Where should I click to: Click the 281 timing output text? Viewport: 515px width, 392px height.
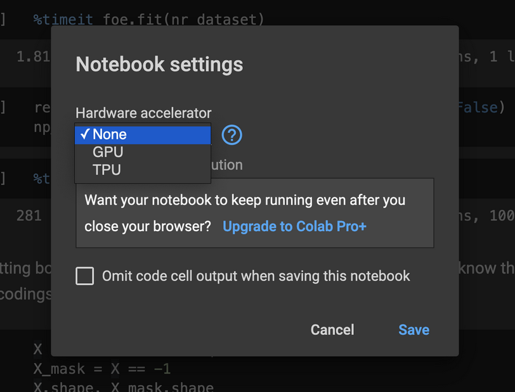(x=29, y=215)
